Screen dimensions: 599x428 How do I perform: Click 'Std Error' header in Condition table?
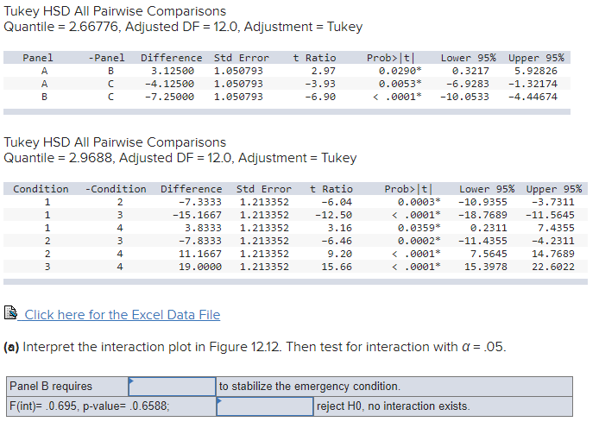pyautogui.click(x=263, y=189)
